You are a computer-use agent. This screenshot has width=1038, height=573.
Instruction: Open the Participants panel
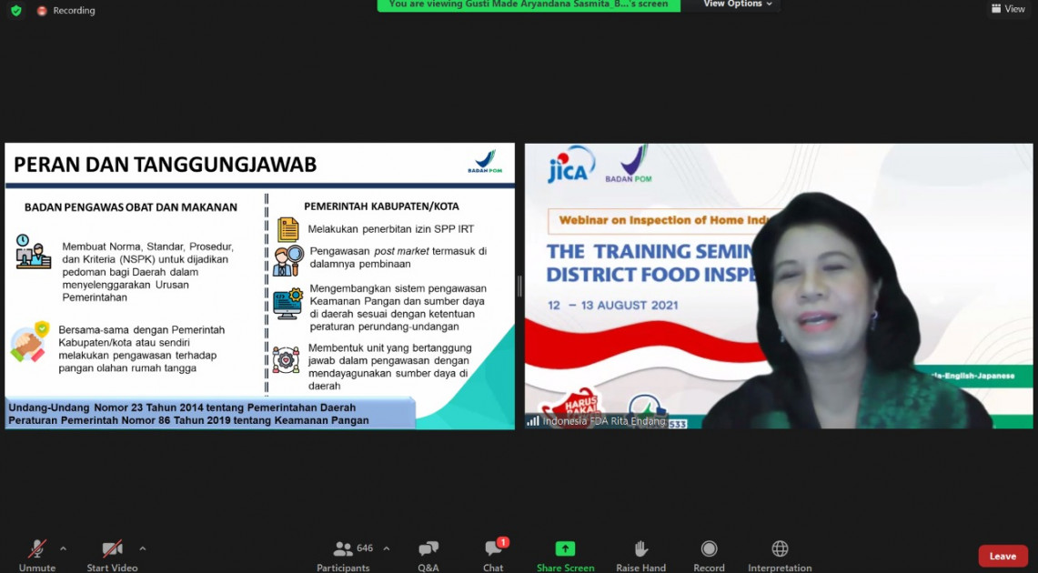(343, 555)
